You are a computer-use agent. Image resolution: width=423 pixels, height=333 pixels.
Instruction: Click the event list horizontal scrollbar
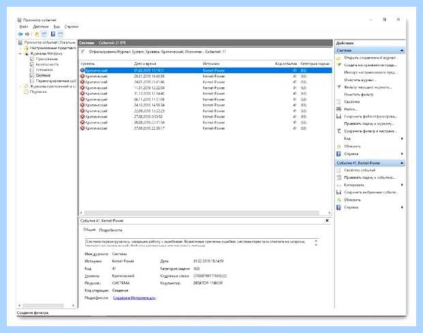click(201, 213)
